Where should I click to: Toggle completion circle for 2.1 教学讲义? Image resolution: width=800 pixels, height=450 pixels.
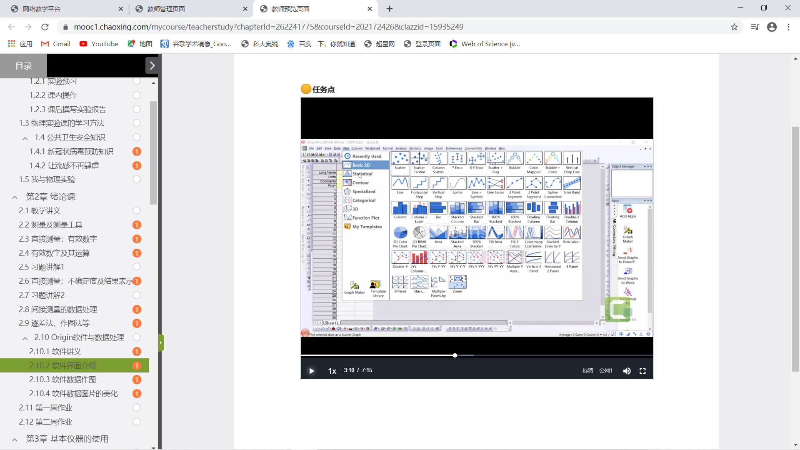(137, 211)
